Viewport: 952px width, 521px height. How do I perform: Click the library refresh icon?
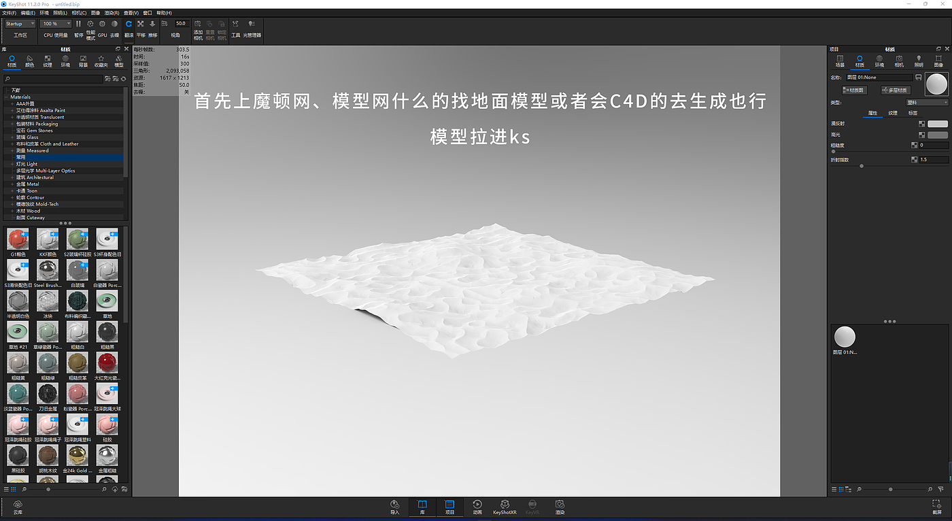(x=122, y=79)
